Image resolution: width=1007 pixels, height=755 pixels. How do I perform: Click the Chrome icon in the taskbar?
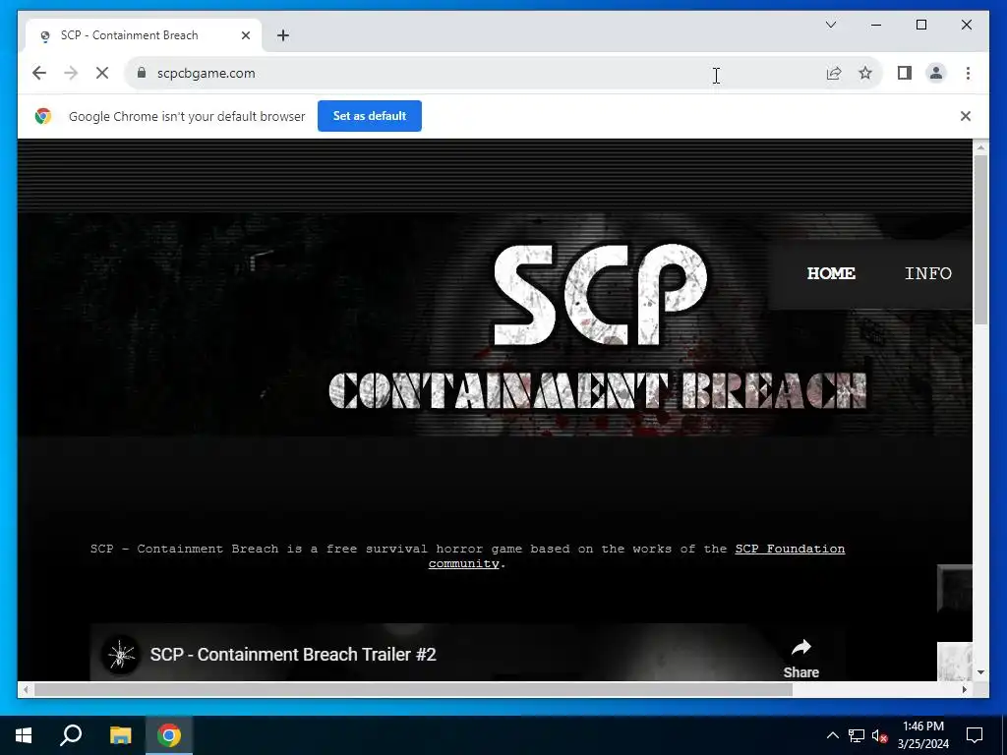pyautogui.click(x=169, y=735)
